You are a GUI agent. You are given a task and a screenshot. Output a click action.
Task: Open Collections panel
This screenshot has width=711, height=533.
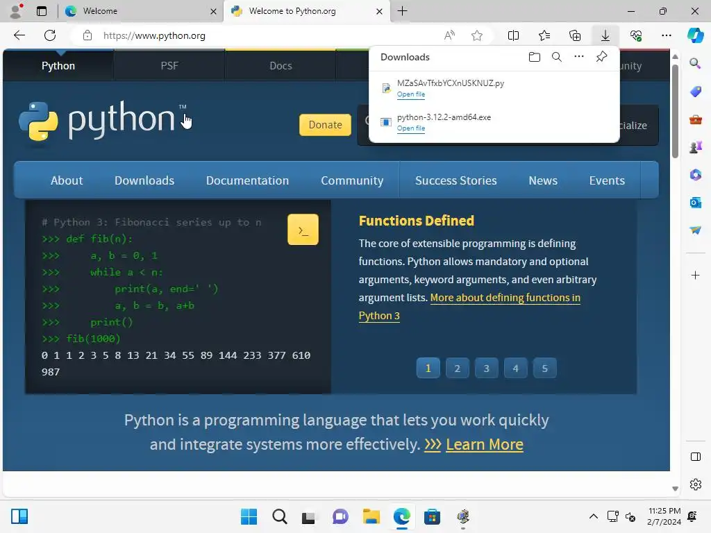pos(574,35)
